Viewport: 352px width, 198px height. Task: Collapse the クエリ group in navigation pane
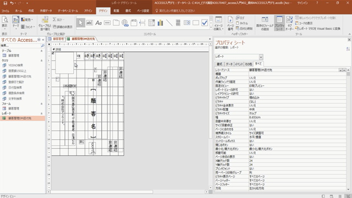click(42, 61)
